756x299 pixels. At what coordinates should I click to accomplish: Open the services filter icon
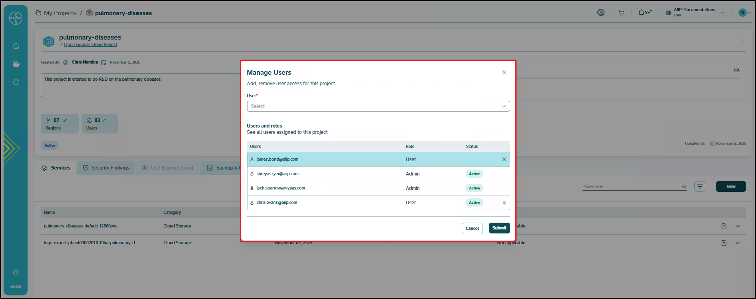click(700, 187)
